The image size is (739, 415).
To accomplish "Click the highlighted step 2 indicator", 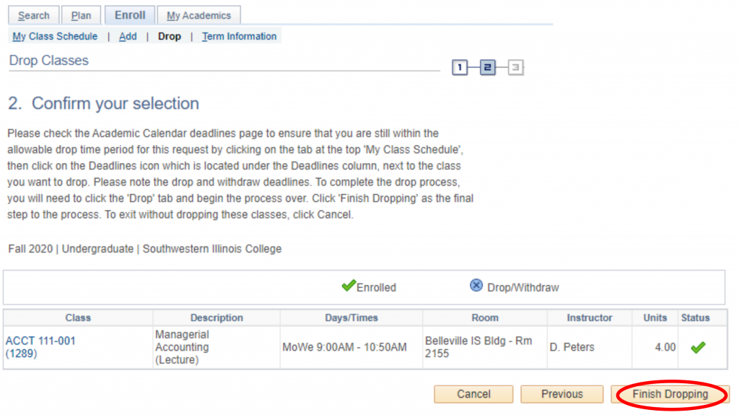I will (x=487, y=68).
